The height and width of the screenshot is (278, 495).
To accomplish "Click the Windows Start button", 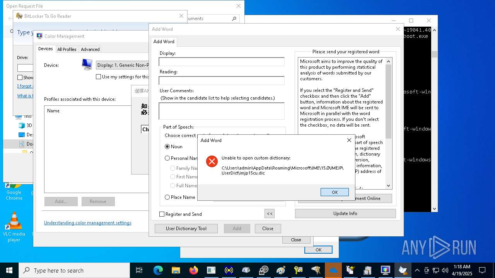I will 9,270.
